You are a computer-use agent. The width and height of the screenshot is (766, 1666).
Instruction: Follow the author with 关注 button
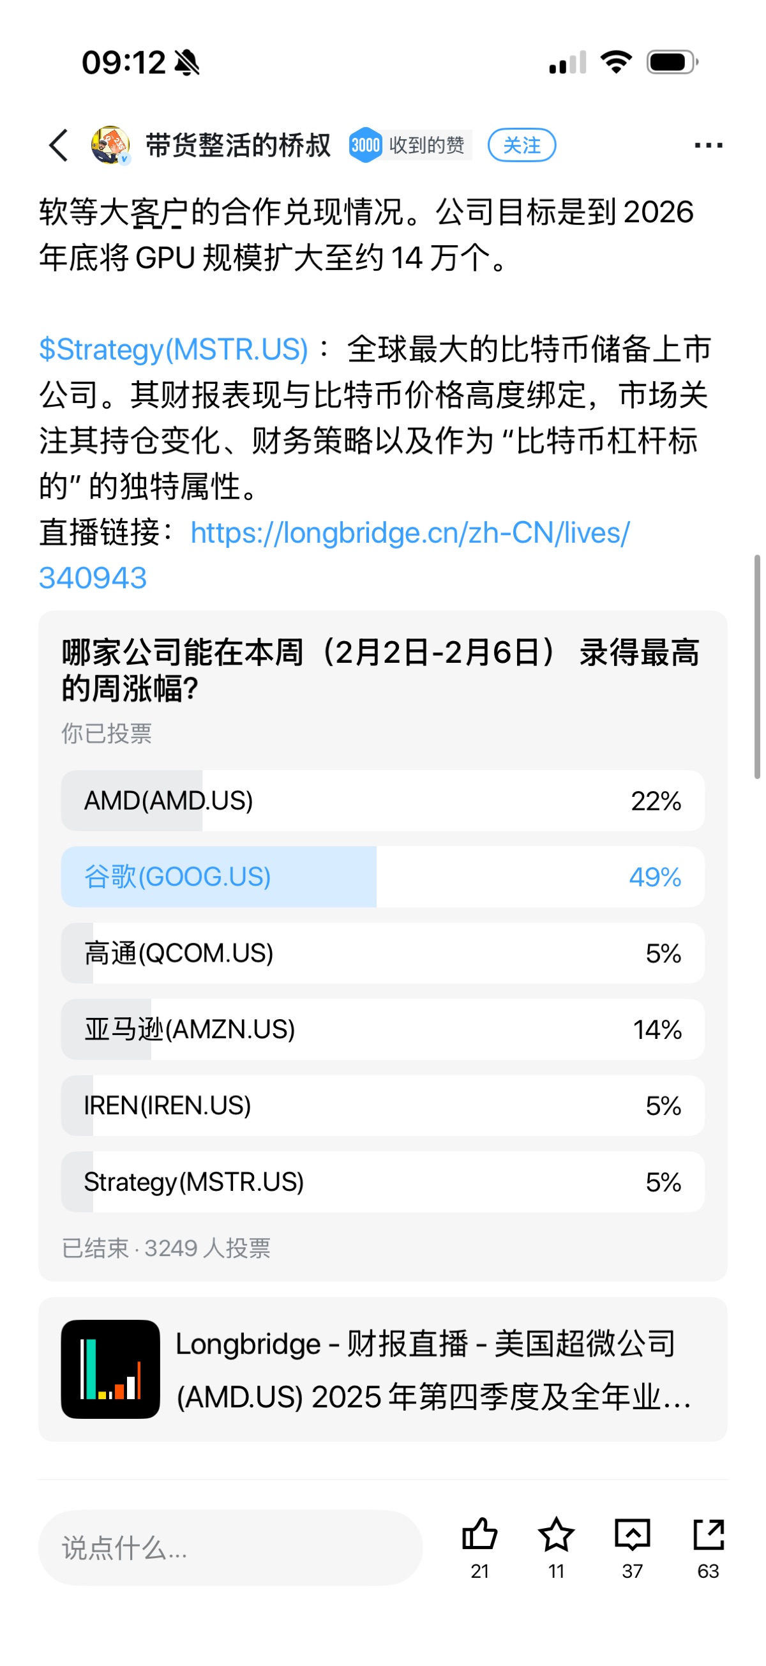tap(521, 145)
